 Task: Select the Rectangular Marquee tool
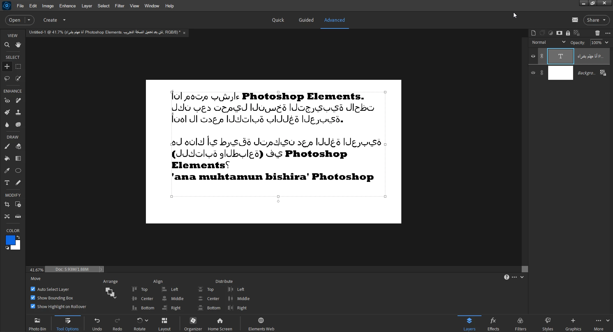(x=18, y=67)
